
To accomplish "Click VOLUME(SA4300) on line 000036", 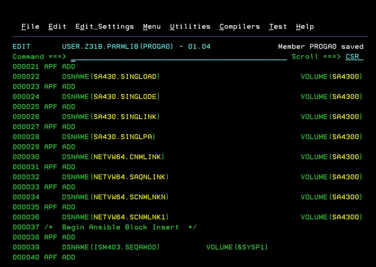I will pos(331,217).
